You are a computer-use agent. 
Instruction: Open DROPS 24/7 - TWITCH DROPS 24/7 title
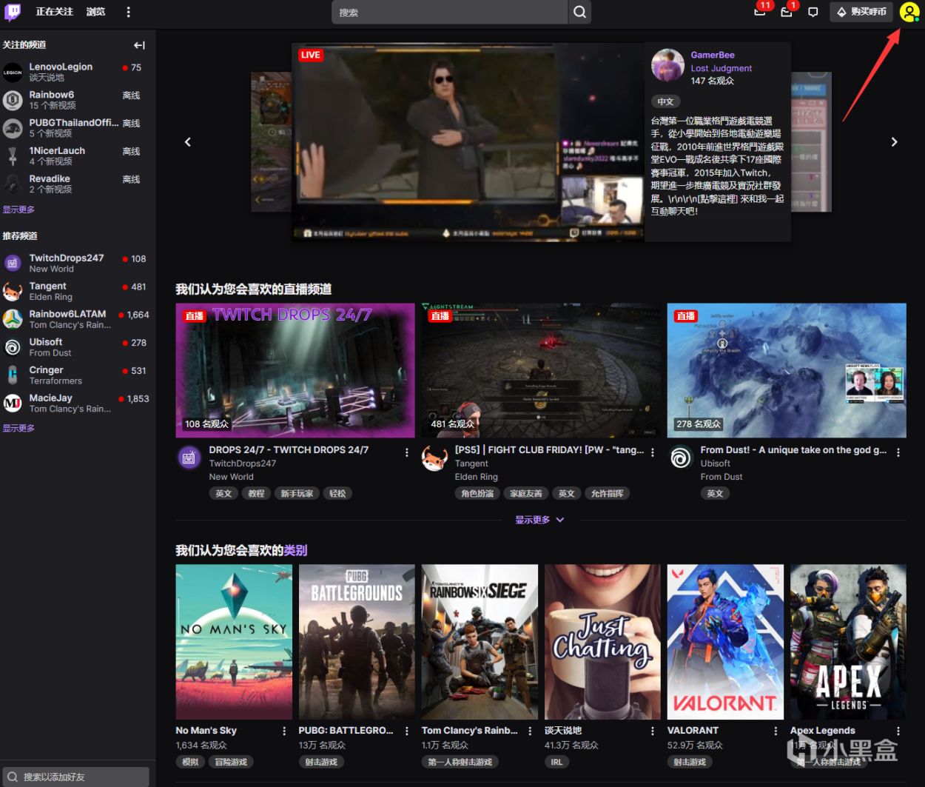click(x=289, y=449)
